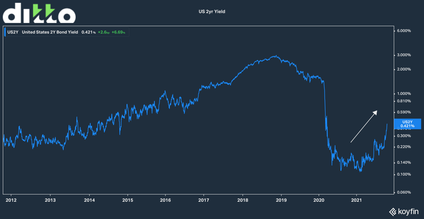Click the 0.590% y-axis label

pos(404,112)
